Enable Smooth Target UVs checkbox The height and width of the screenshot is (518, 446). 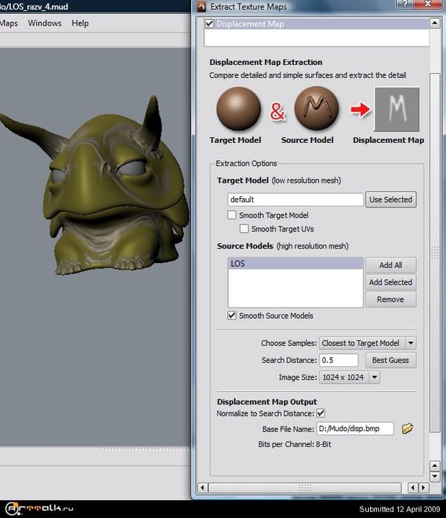pyautogui.click(x=244, y=229)
